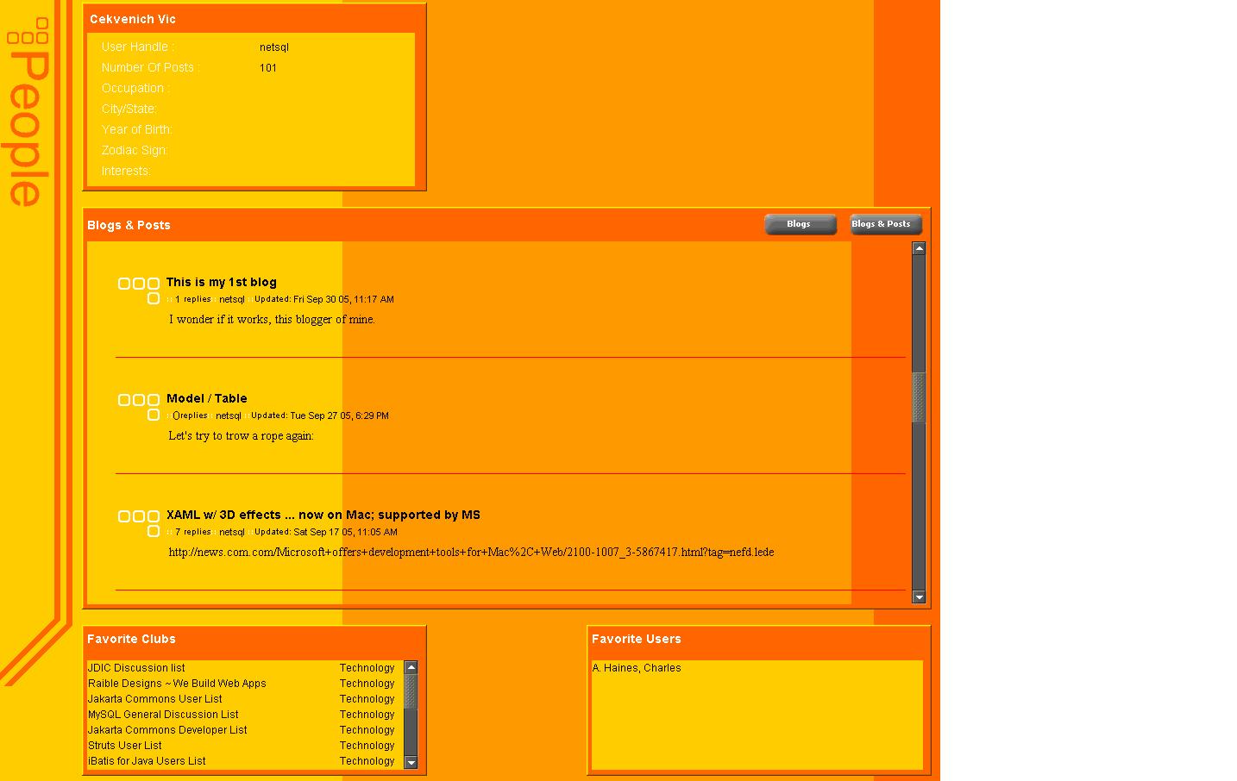Image resolution: width=1237 pixels, height=781 pixels.
Task: Open the 'Model / Table' post
Action: [206, 398]
